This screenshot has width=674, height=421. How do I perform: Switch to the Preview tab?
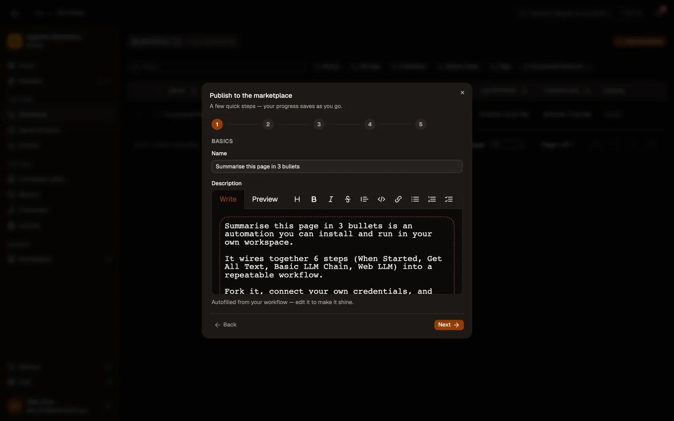(x=265, y=199)
